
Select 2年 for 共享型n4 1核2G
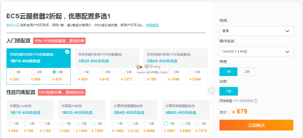(78, 124)
